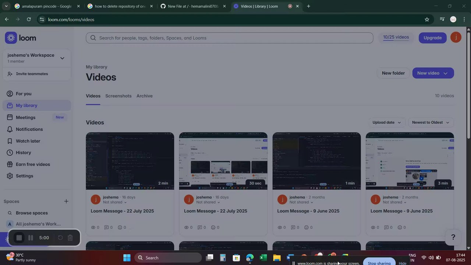Open For you page icon
The width and height of the screenshot is (471, 265).
(10, 94)
